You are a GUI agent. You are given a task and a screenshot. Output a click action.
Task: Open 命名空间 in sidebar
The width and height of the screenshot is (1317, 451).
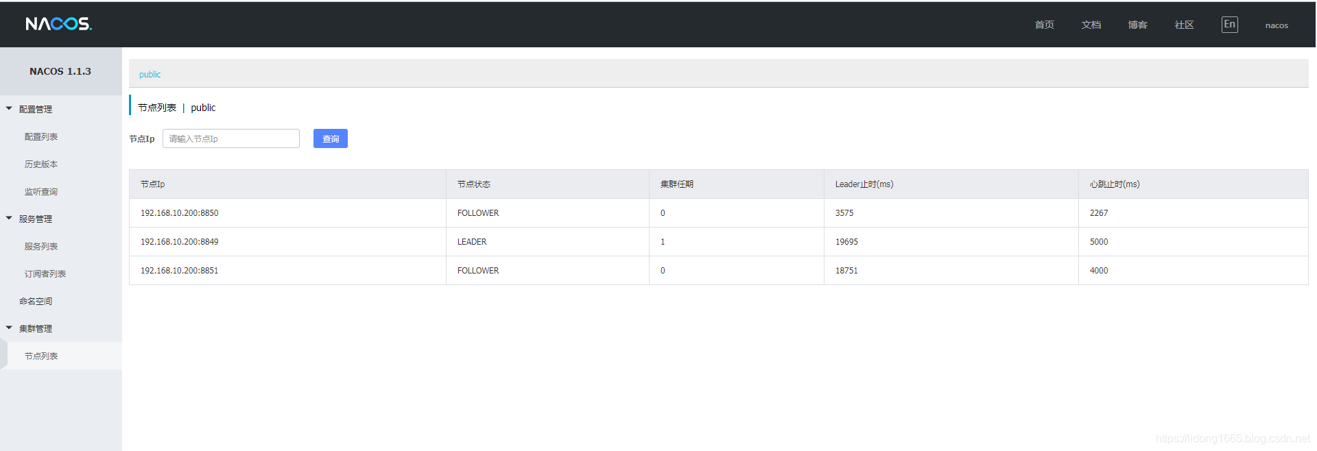tap(36, 301)
